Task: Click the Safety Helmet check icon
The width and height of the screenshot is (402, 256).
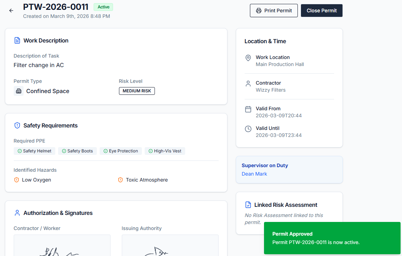Action: point(19,151)
